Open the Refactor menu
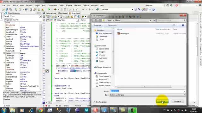202x113 pixels. [29, 5]
